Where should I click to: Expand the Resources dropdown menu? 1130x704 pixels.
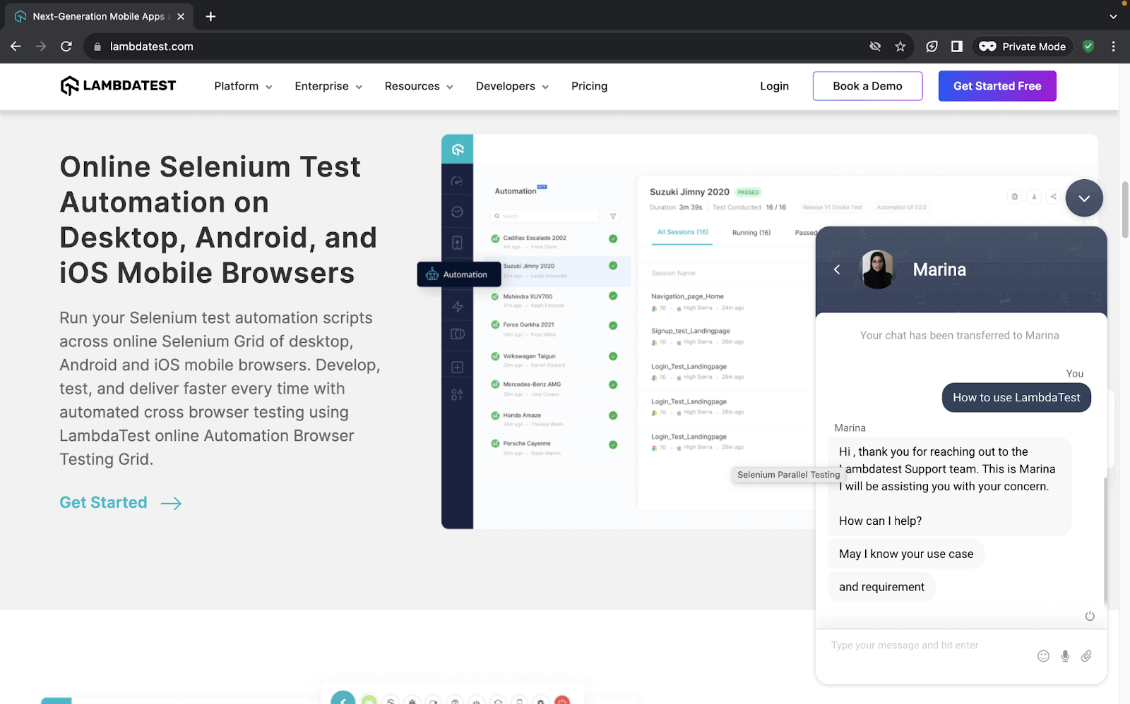[419, 86]
